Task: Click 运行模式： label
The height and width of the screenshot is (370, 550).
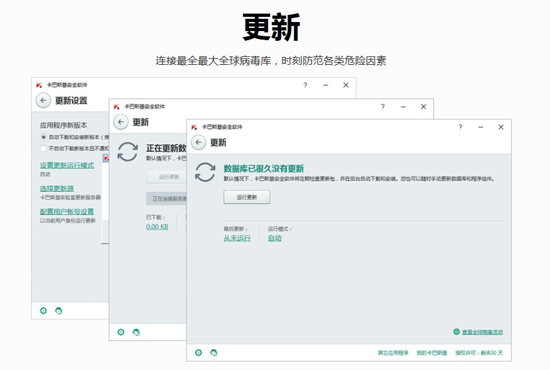Action: click(x=280, y=229)
